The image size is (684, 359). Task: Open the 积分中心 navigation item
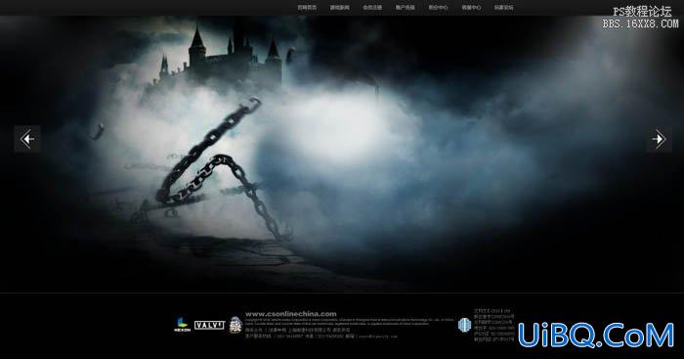point(438,8)
